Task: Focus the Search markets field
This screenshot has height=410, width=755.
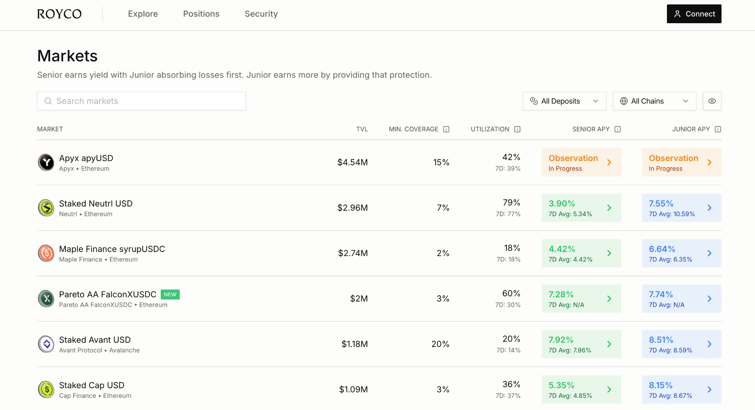Action: click(142, 101)
